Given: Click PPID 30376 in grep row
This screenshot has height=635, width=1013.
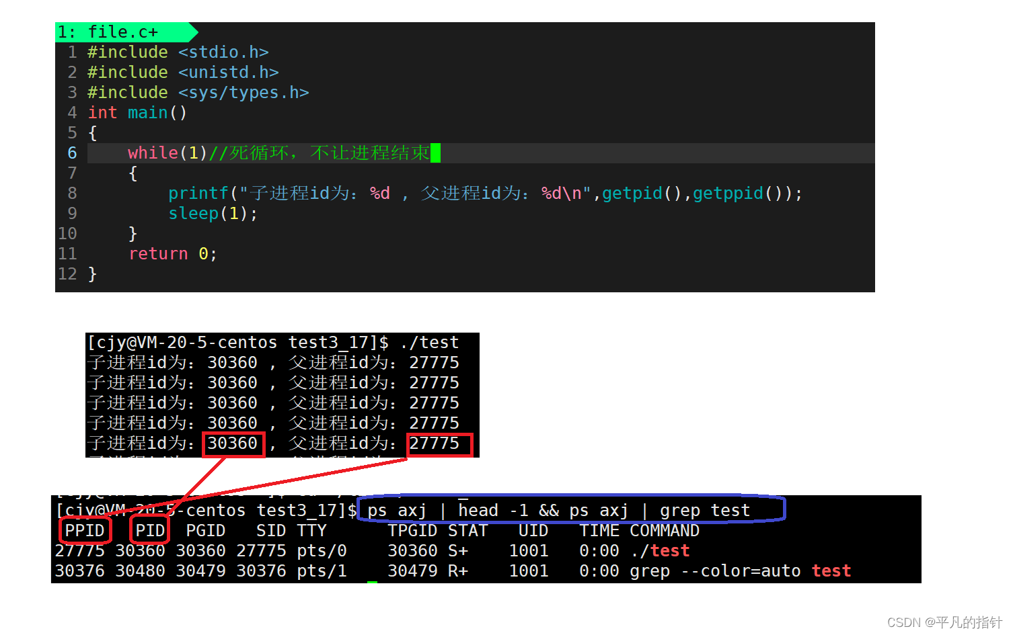Looking at the screenshot, I should [79, 570].
